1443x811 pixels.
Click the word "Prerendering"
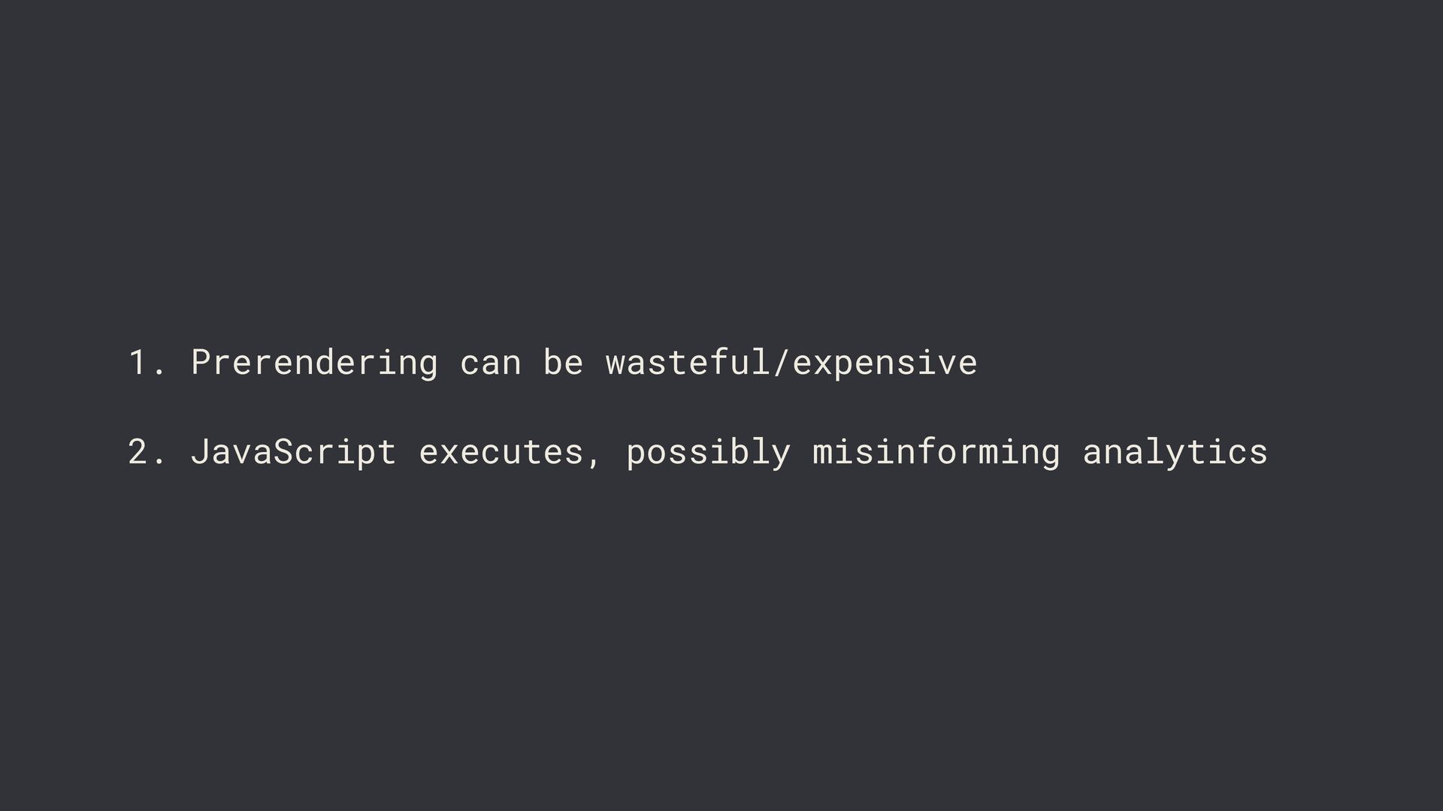[314, 363]
